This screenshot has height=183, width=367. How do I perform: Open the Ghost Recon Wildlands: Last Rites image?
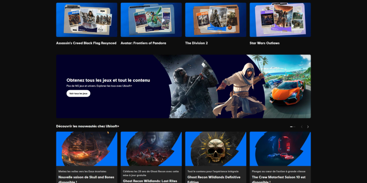pyautogui.click(x=151, y=149)
